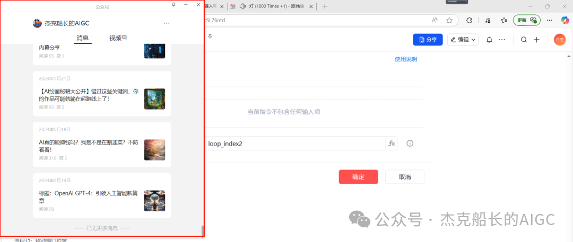Pin the 公众号 window on top

173,4
